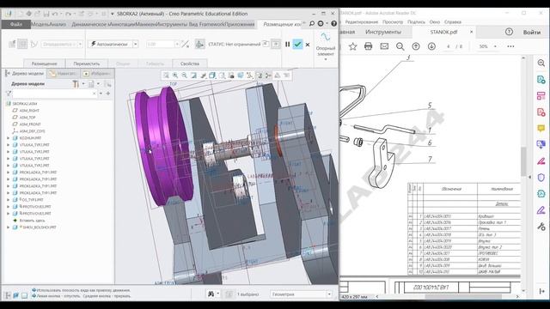This screenshot has height=309, width=550.
Task: Open Acrobat more tools ellipsis
Action: (510, 46)
